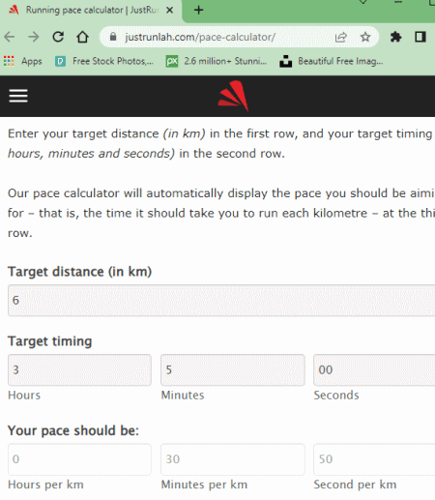Bookmark this page with star icon
The width and height of the screenshot is (435, 500).
click(x=365, y=37)
